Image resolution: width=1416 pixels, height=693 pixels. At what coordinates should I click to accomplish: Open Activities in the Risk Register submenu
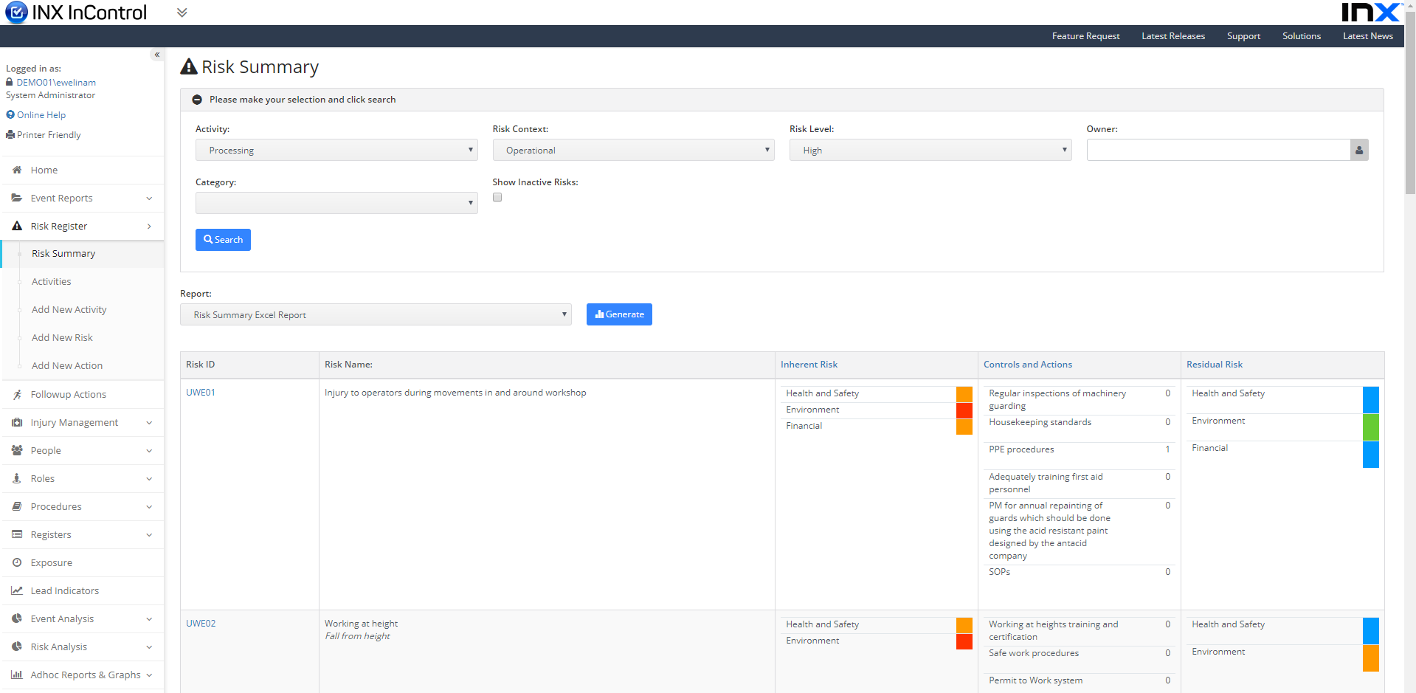coord(52,281)
